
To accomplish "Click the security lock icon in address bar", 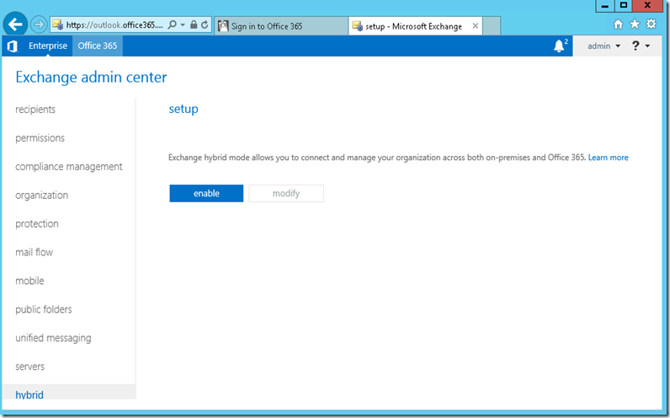I will pos(194,24).
